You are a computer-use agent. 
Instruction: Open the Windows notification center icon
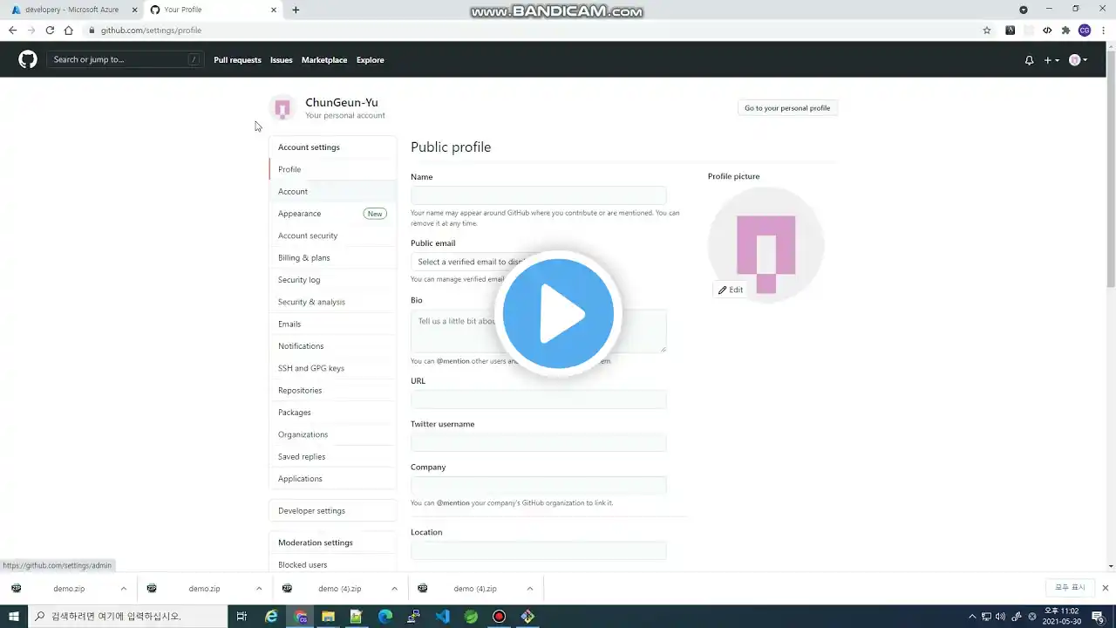[1099, 617]
